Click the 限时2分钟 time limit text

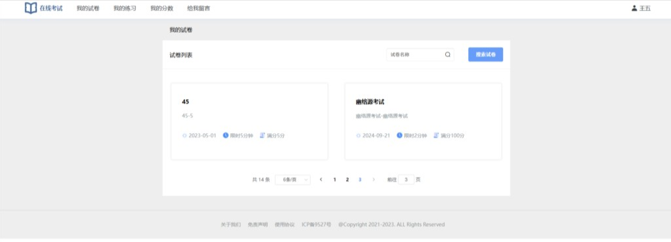pyautogui.click(x=415, y=136)
